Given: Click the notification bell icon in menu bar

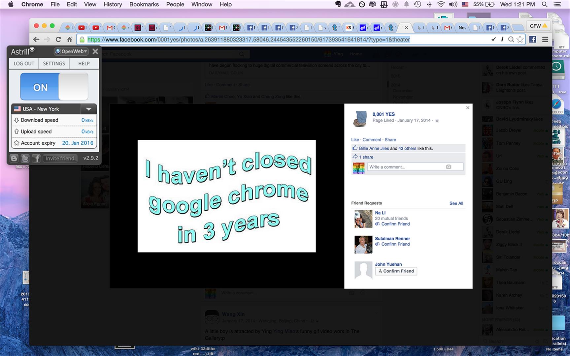Looking at the screenshot, I should (406, 4).
